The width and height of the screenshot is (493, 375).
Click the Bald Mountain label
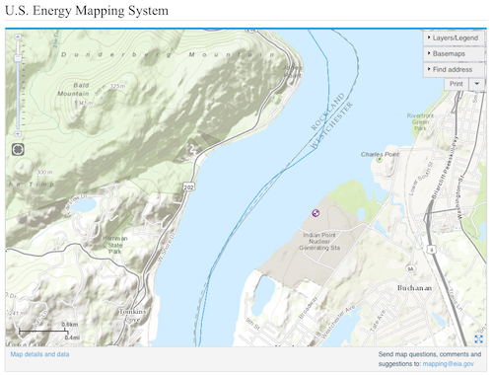click(x=74, y=90)
